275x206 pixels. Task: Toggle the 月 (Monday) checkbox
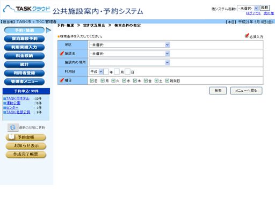[x=103, y=80]
